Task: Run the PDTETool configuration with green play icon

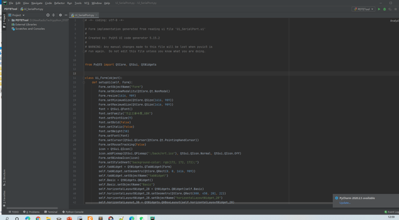Action: click(x=379, y=9)
